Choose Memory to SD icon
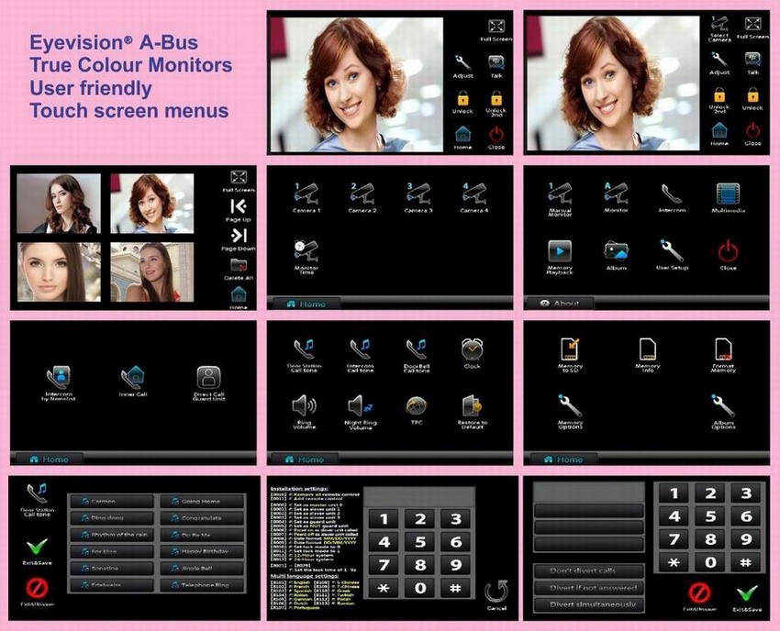The image size is (780, 631). pyautogui.click(x=570, y=349)
